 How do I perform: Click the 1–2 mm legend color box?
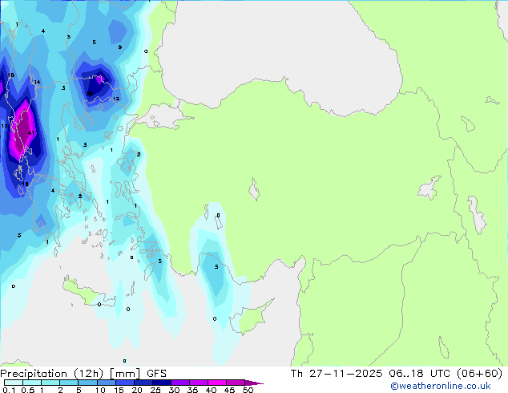pyautogui.click(x=50, y=383)
